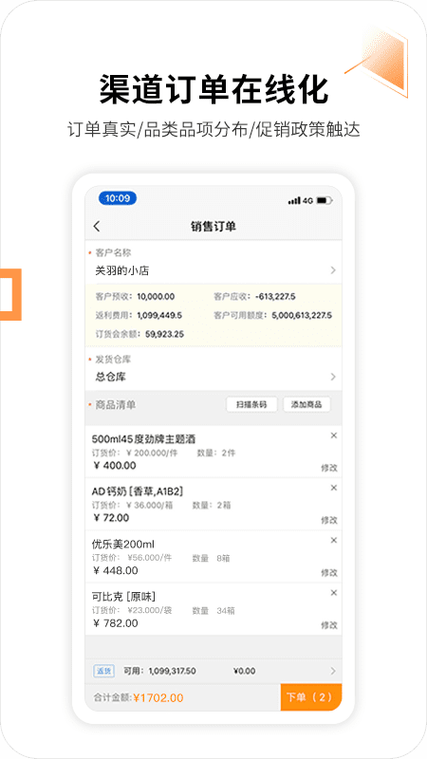Tap product name 优乐美200ml
The height and width of the screenshot is (759, 427).
click(123, 544)
